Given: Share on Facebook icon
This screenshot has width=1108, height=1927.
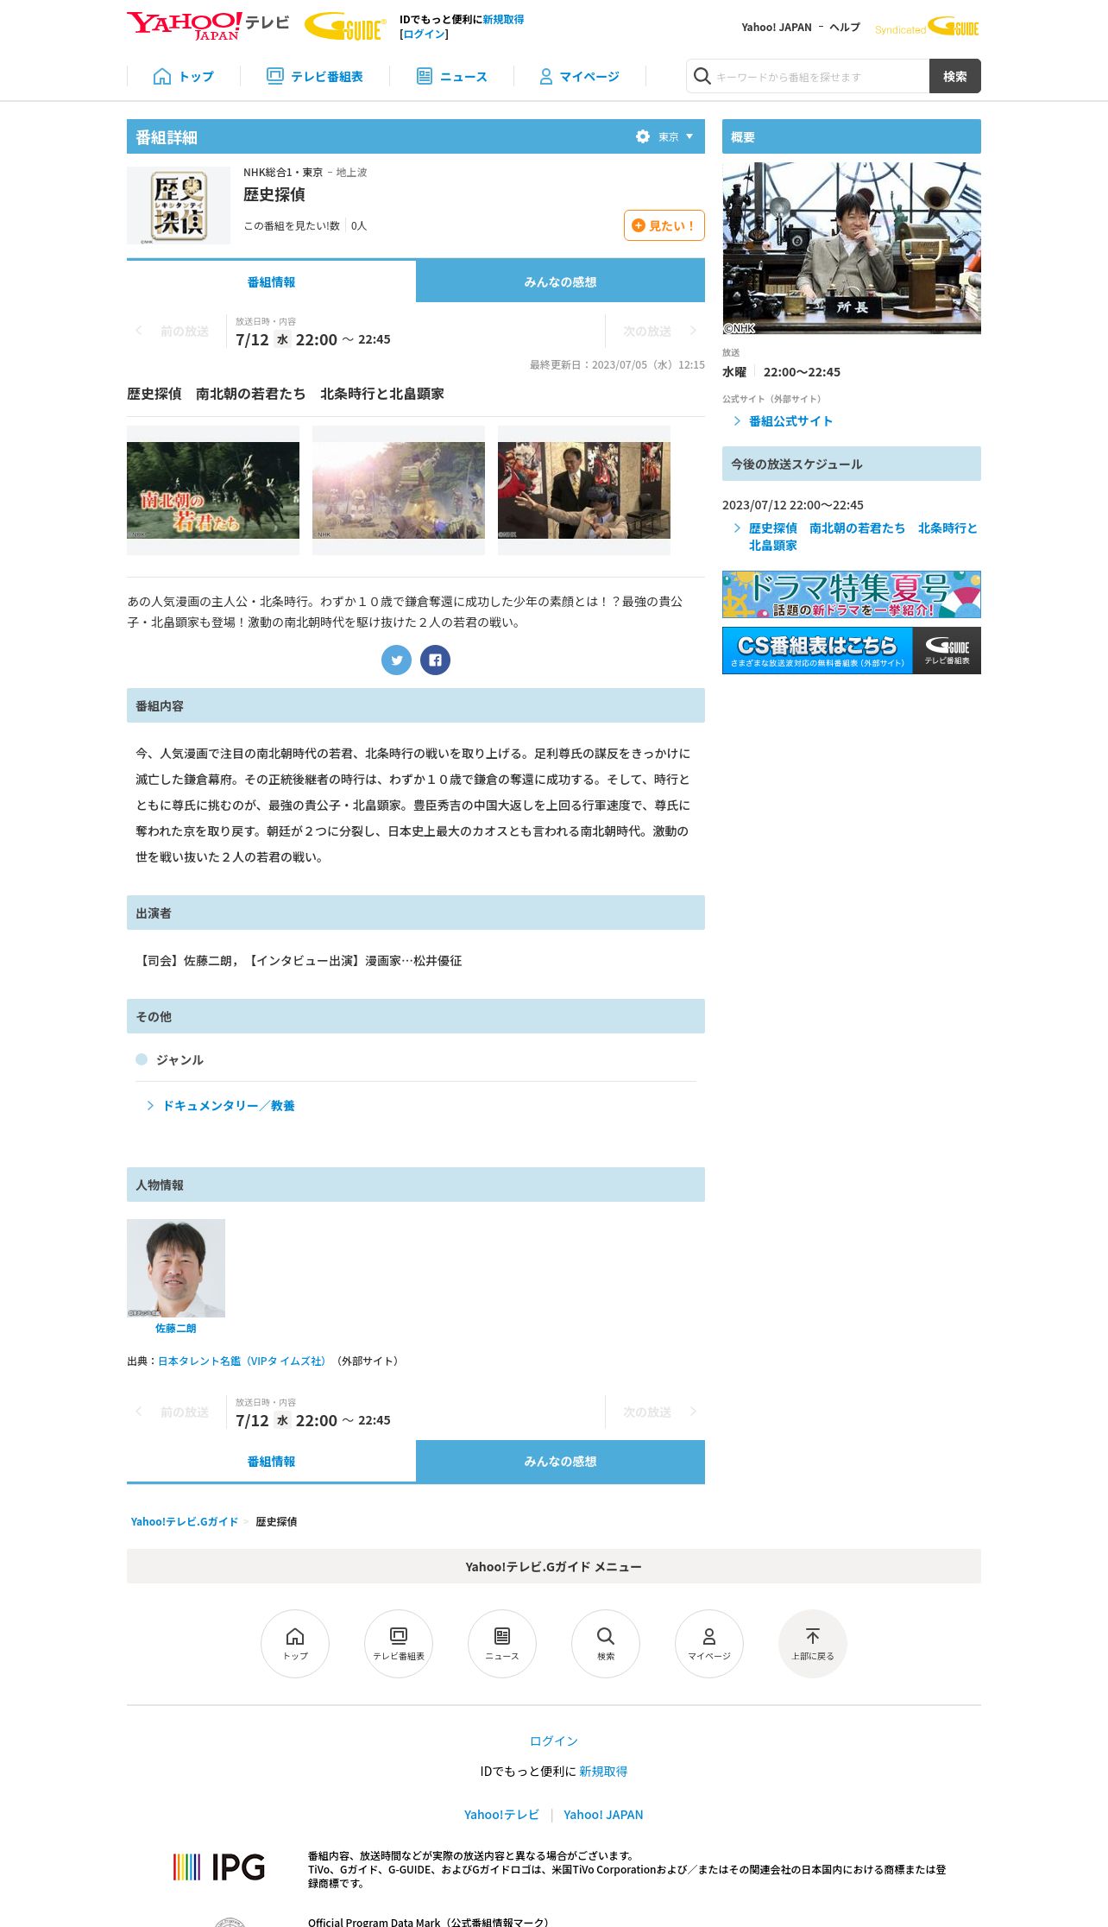Looking at the screenshot, I should 435,660.
